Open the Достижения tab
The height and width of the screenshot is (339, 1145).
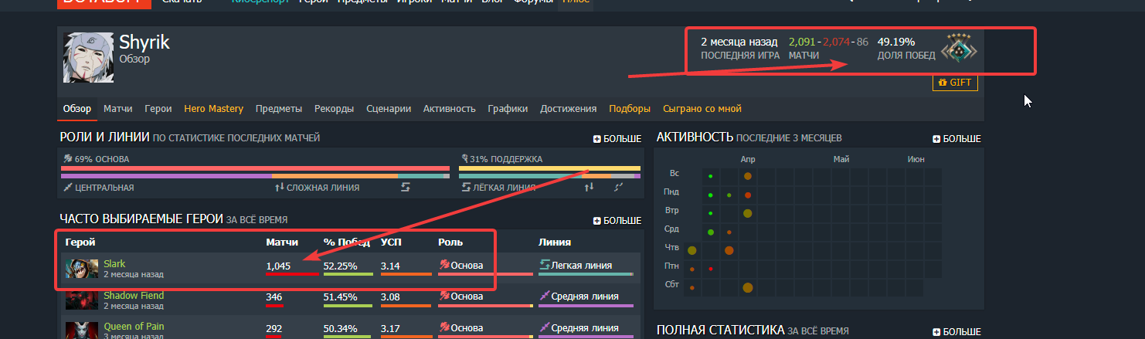click(568, 109)
